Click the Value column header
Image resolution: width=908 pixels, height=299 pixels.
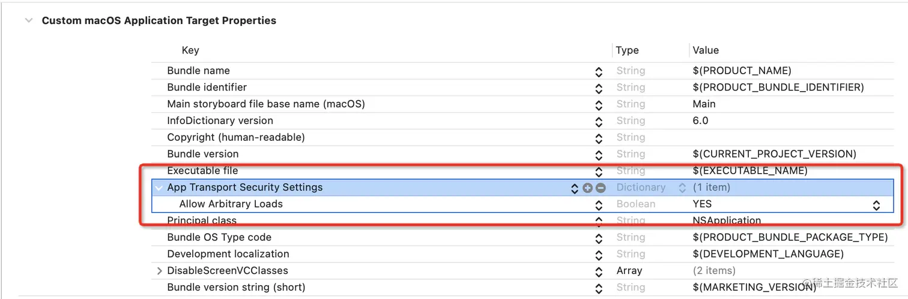tap(706, 50)
